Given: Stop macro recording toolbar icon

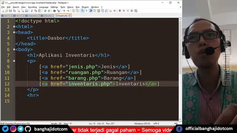Looking at the screenshot, I should click(124, 11).
